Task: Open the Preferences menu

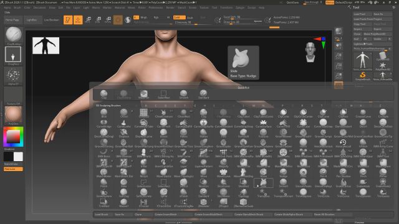Action: [x=156, y=7]
